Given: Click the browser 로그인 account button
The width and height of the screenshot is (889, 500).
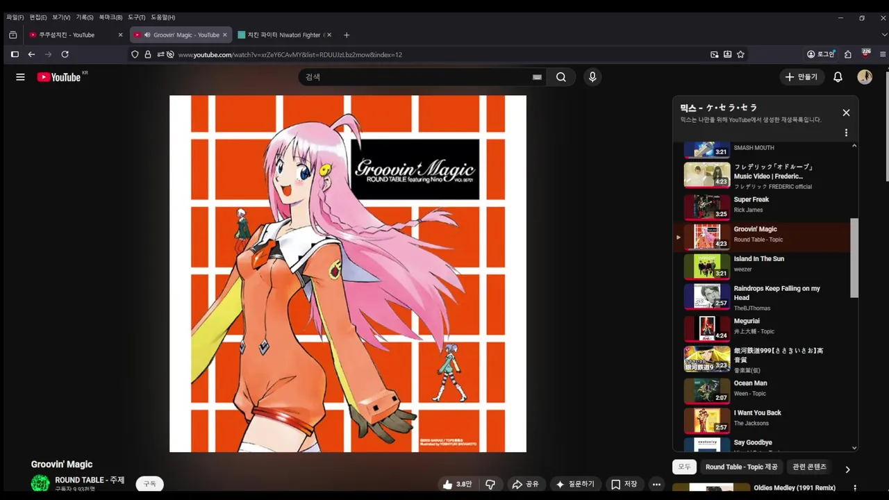Looking at the screenshot, I should tap(820, 54).
